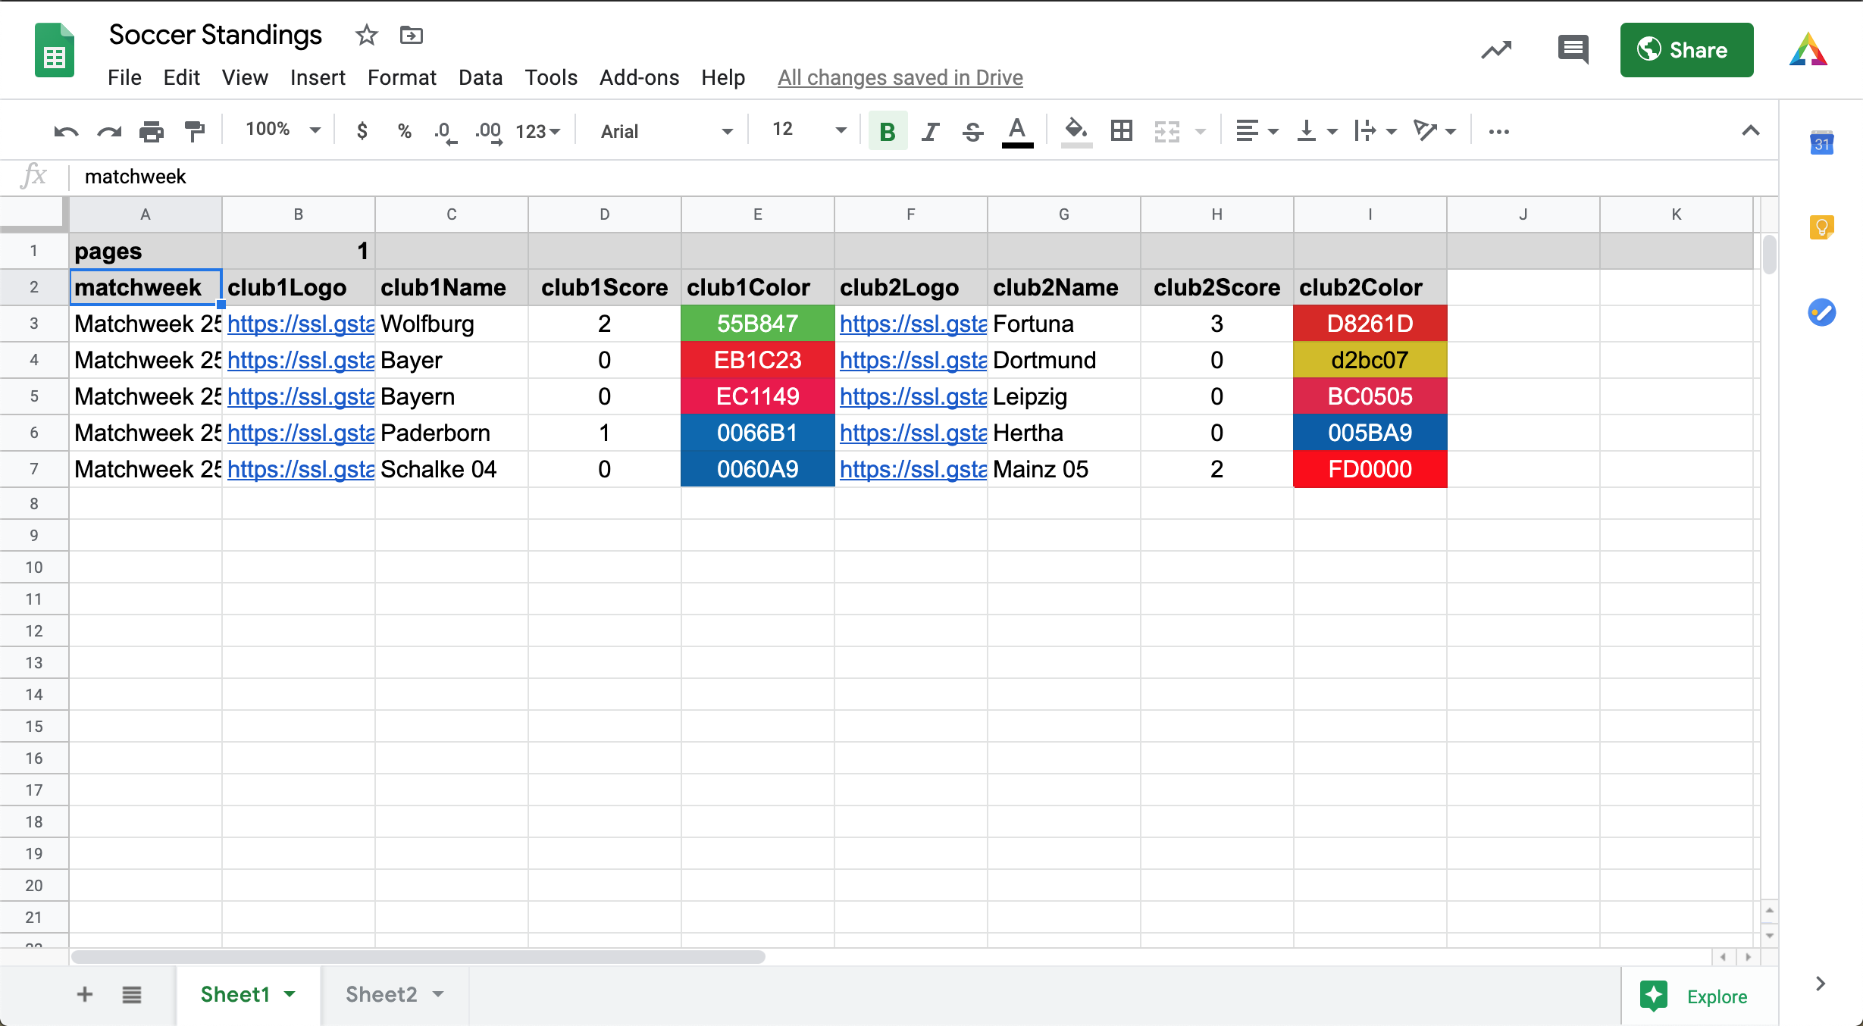Click All changes saved in Drive

coord(900,77)
